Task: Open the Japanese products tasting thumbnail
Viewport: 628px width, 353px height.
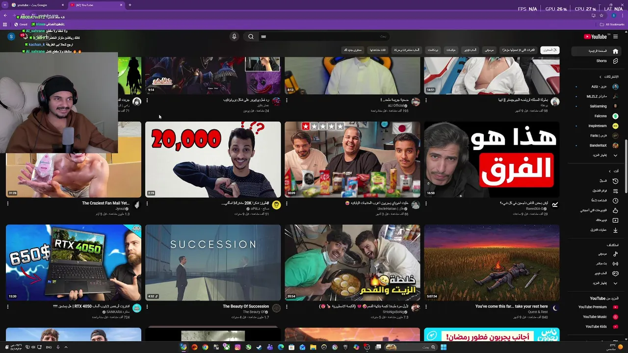Action: pos(352,159)
